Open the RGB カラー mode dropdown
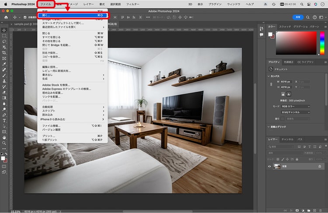Viewport: 328px width, 213px height. point(296,107)
